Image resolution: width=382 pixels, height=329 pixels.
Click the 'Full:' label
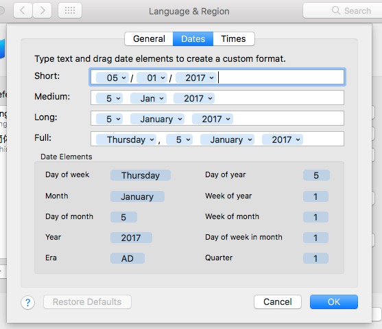pyautogui.click(x=43, y=138)
